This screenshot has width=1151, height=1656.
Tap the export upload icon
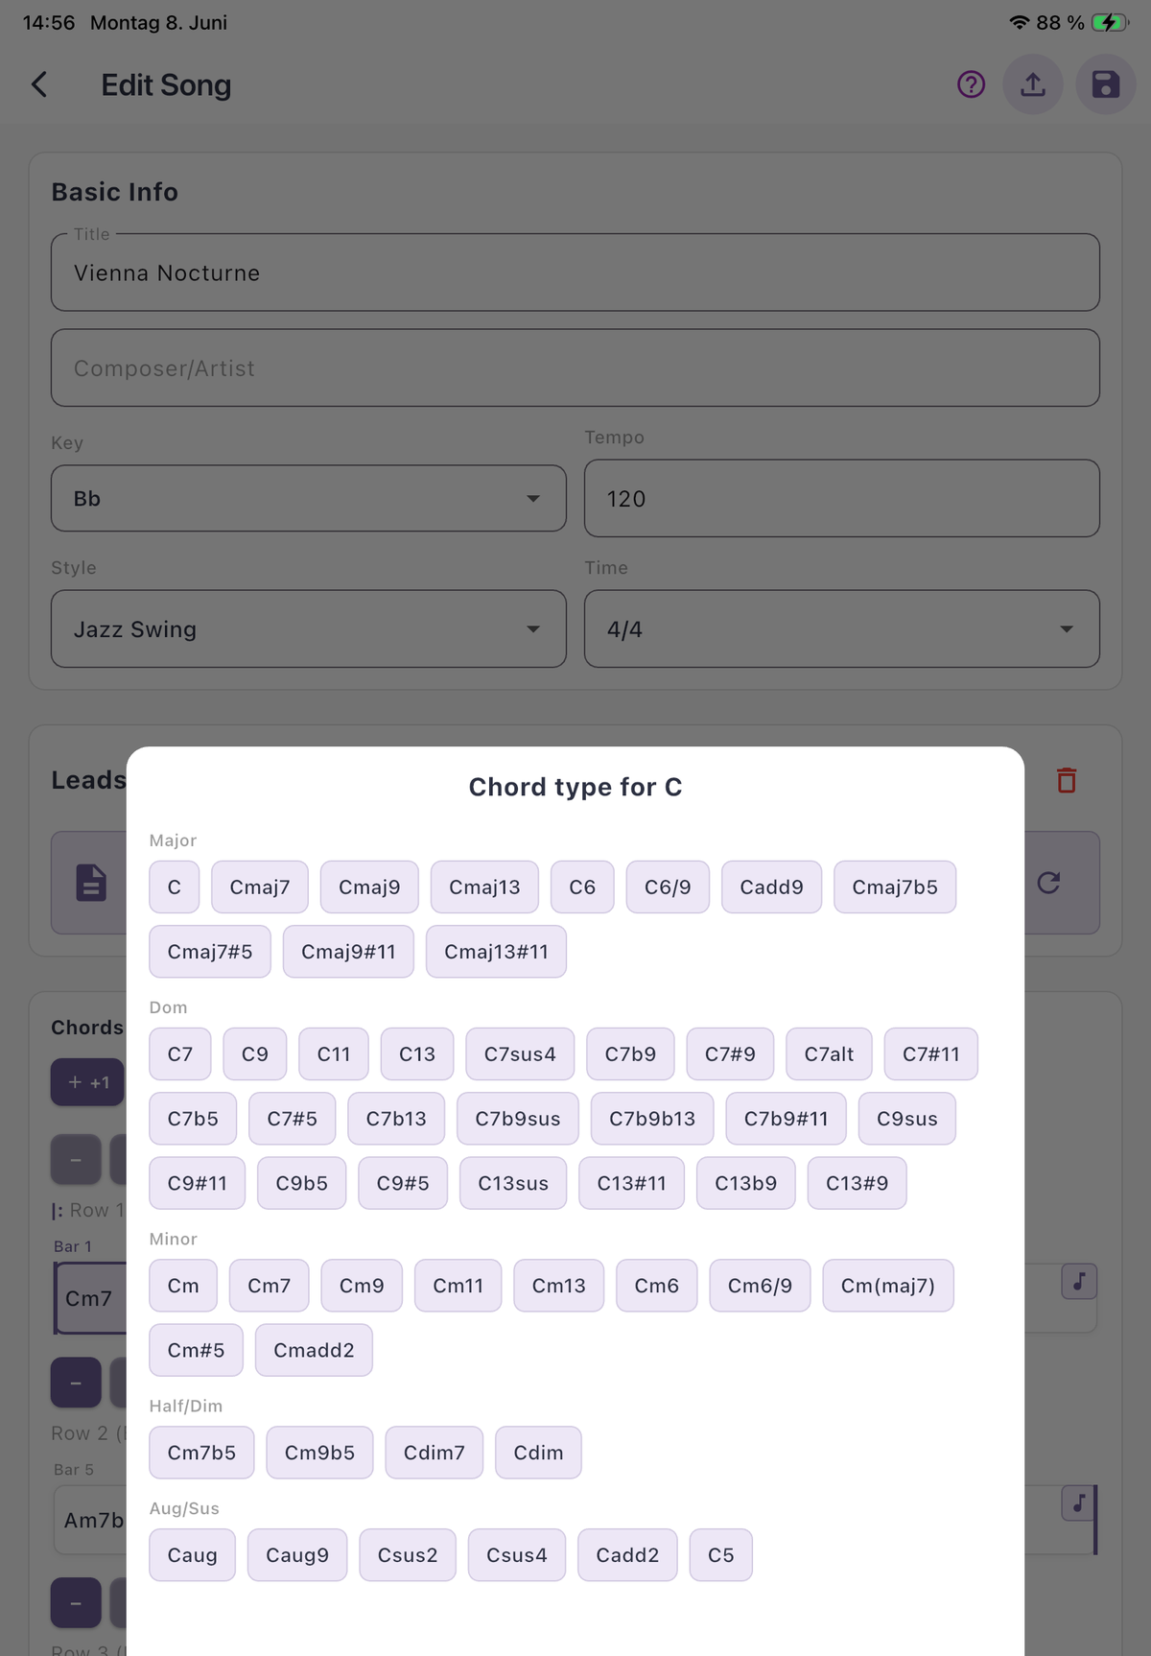pos(1033,84)
